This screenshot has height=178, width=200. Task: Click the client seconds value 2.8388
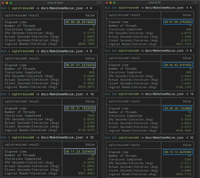click(89, 126)
